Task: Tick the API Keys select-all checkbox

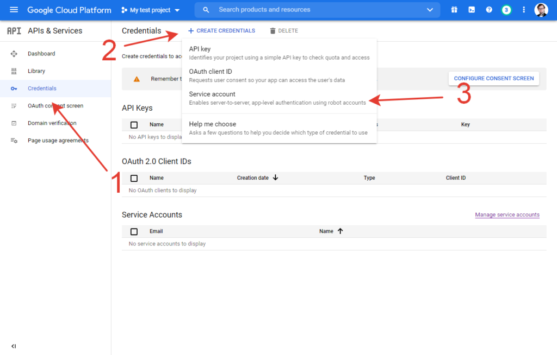Action: (x=134, y=125)
